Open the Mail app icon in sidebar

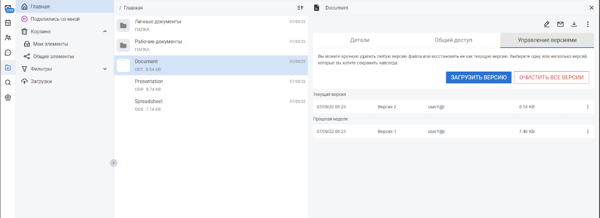(8, 8)
